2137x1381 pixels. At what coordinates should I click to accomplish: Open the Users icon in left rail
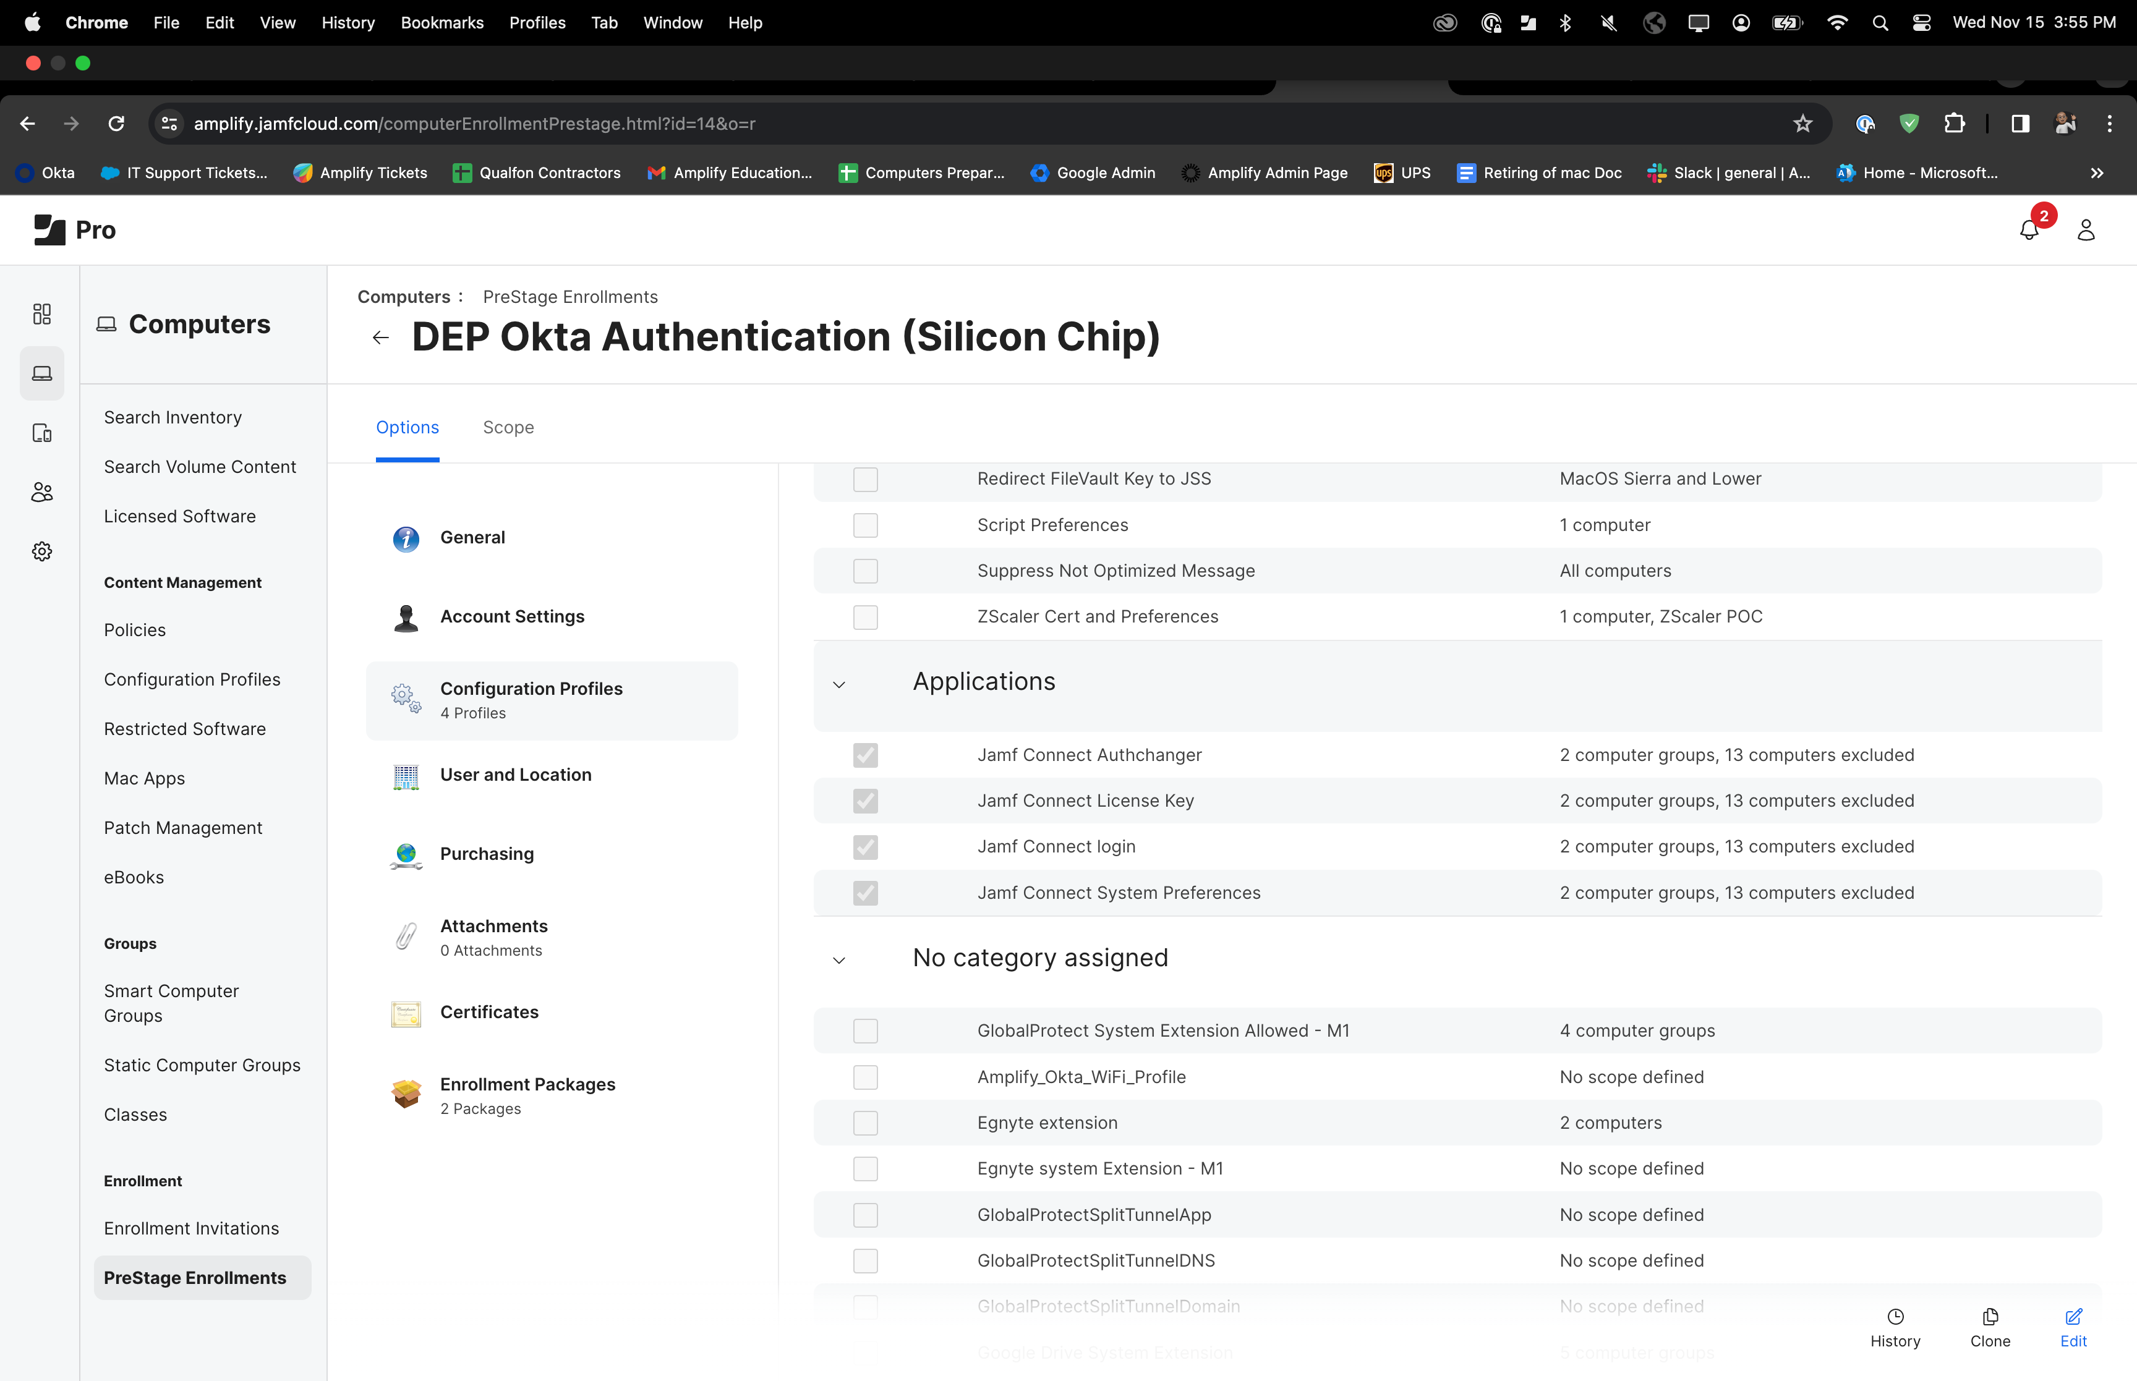pyautogui.click(x=41, y=491)
